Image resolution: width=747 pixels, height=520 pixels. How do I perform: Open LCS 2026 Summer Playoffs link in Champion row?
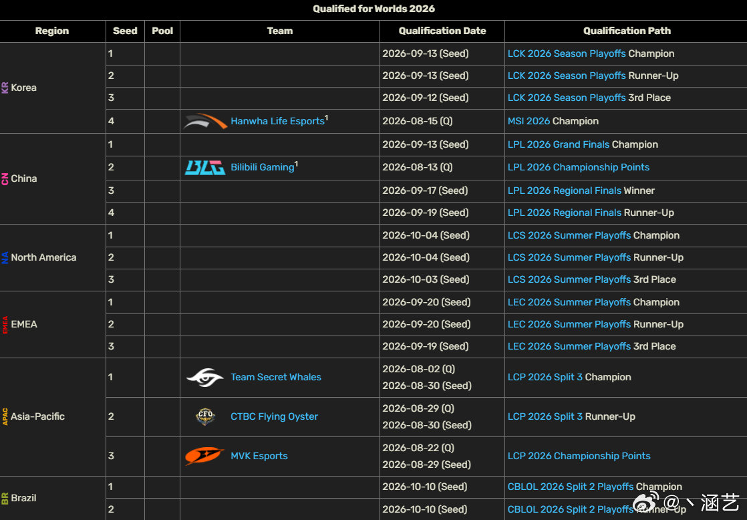(x=569, y=235)
